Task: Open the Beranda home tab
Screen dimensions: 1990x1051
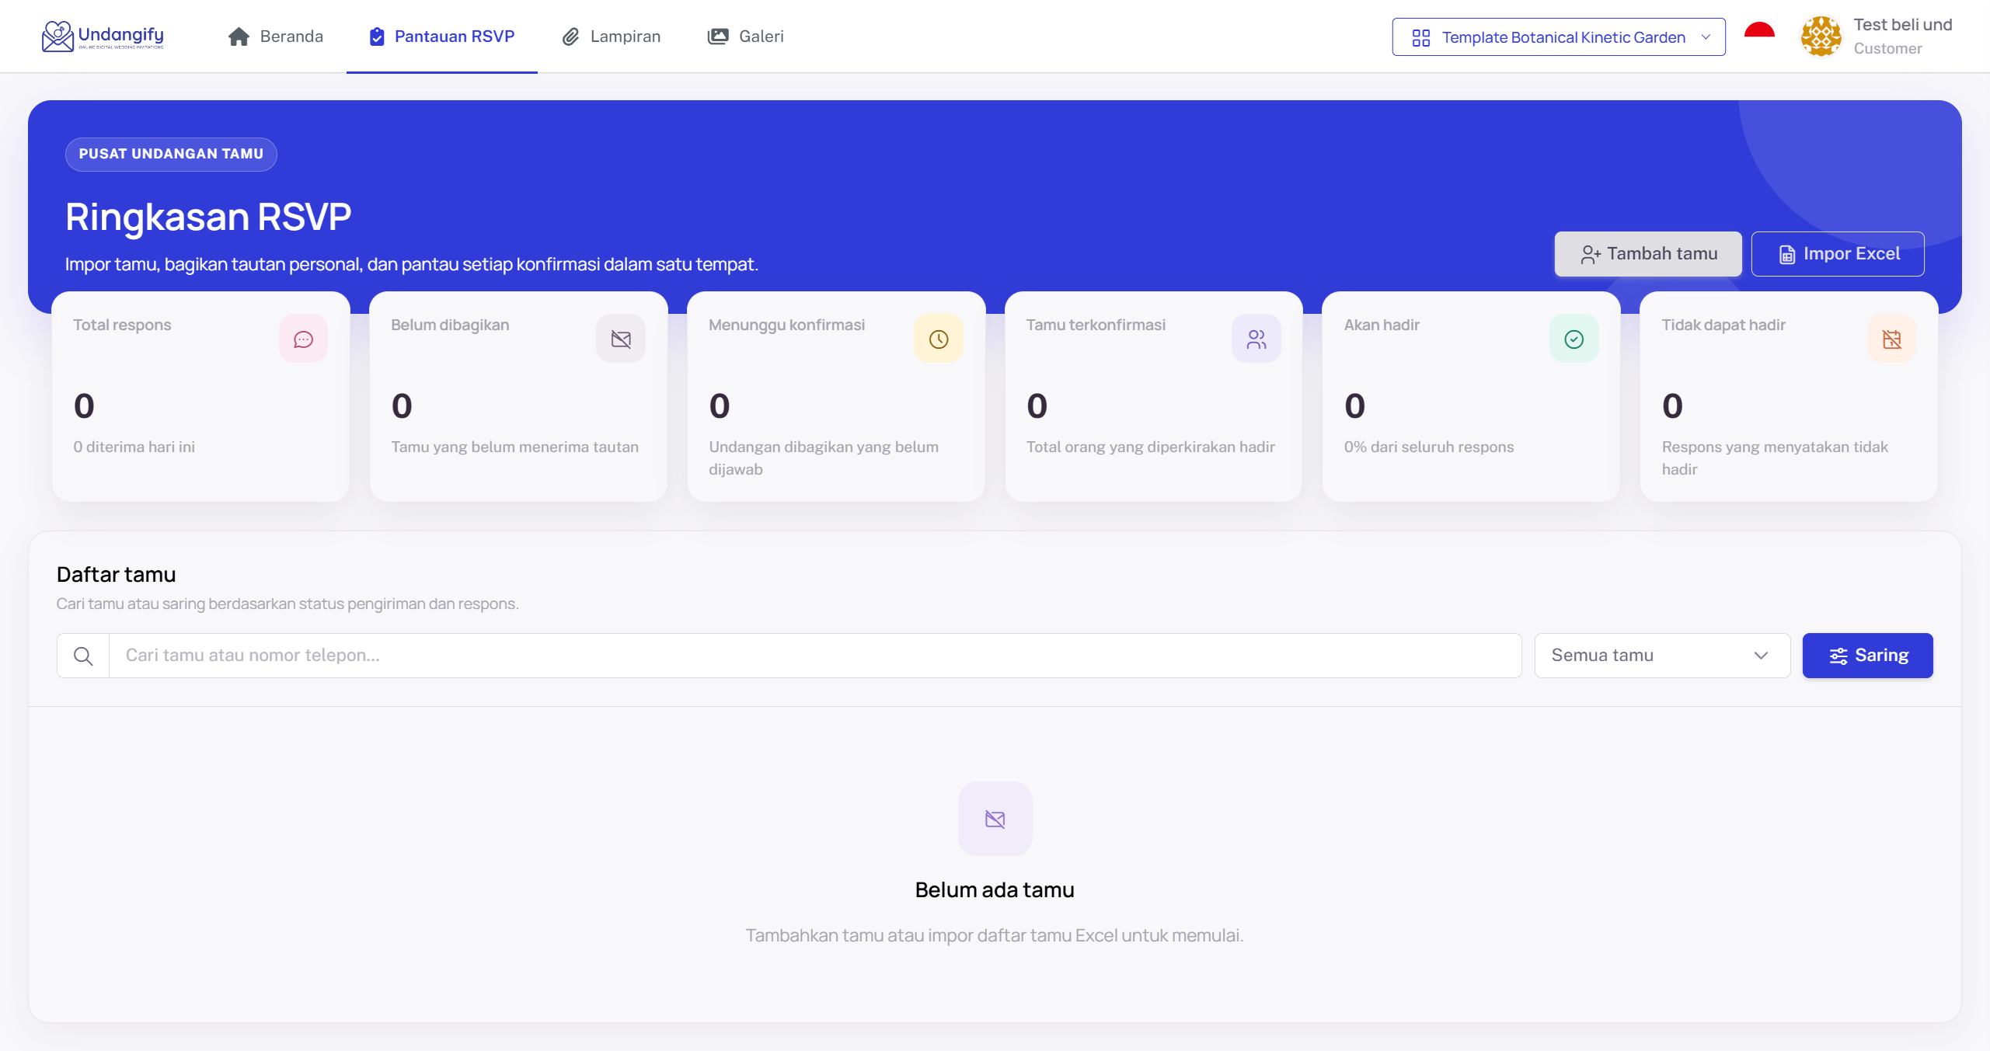Action: coord(275,37)
